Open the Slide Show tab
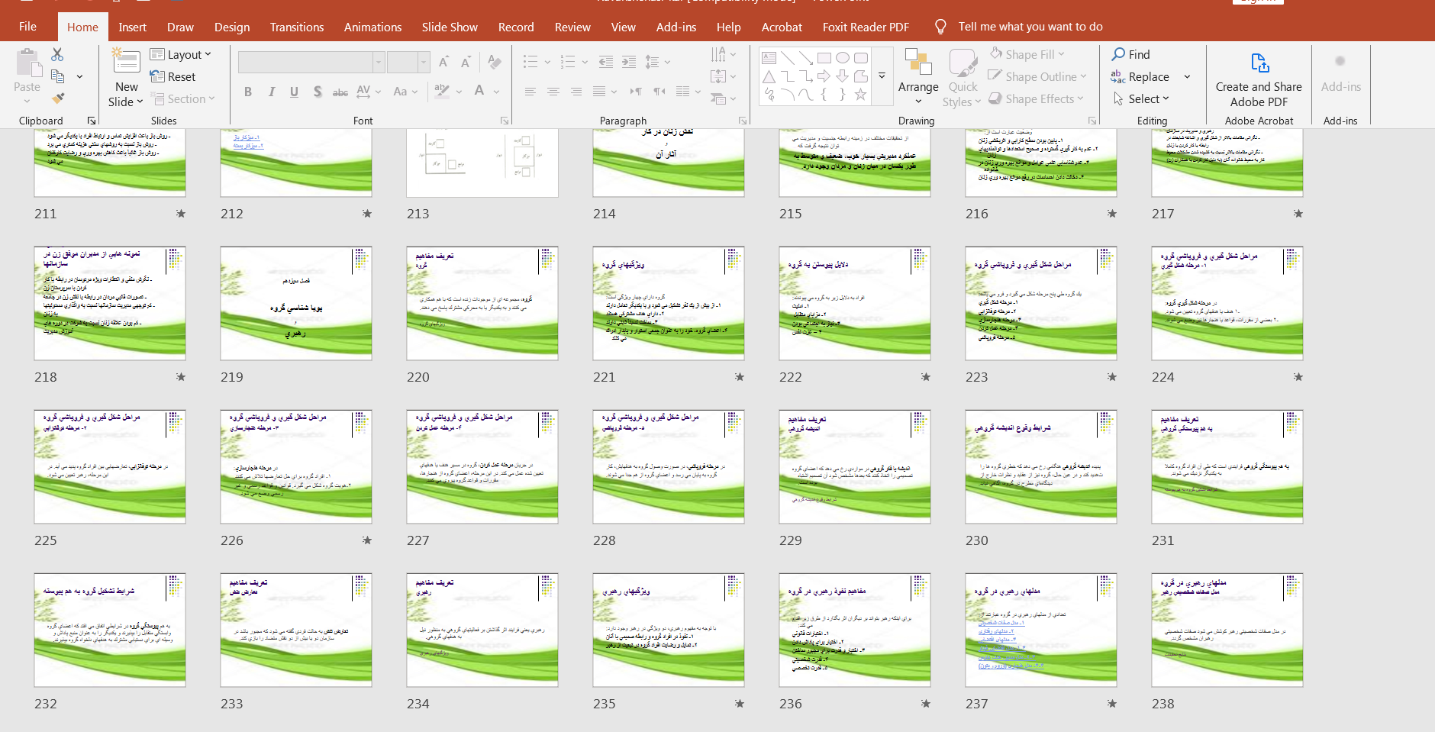 [449, 27]
